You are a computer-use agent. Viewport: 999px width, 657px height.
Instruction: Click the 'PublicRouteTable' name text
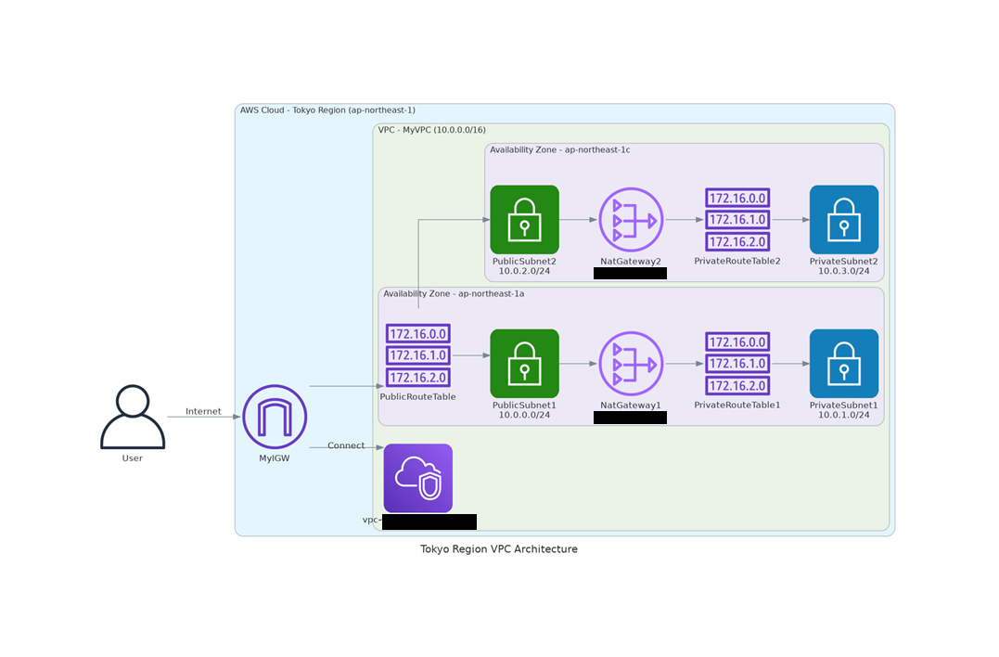(418, 396)
